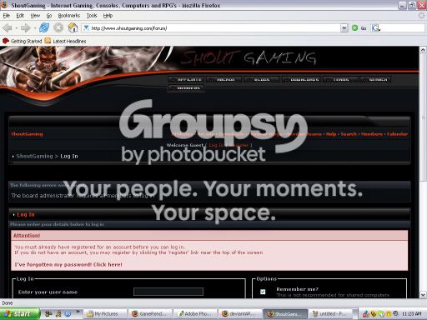Open the Getting Started bookmark
The width and height of the screenshot is (427, 320).
23,41
